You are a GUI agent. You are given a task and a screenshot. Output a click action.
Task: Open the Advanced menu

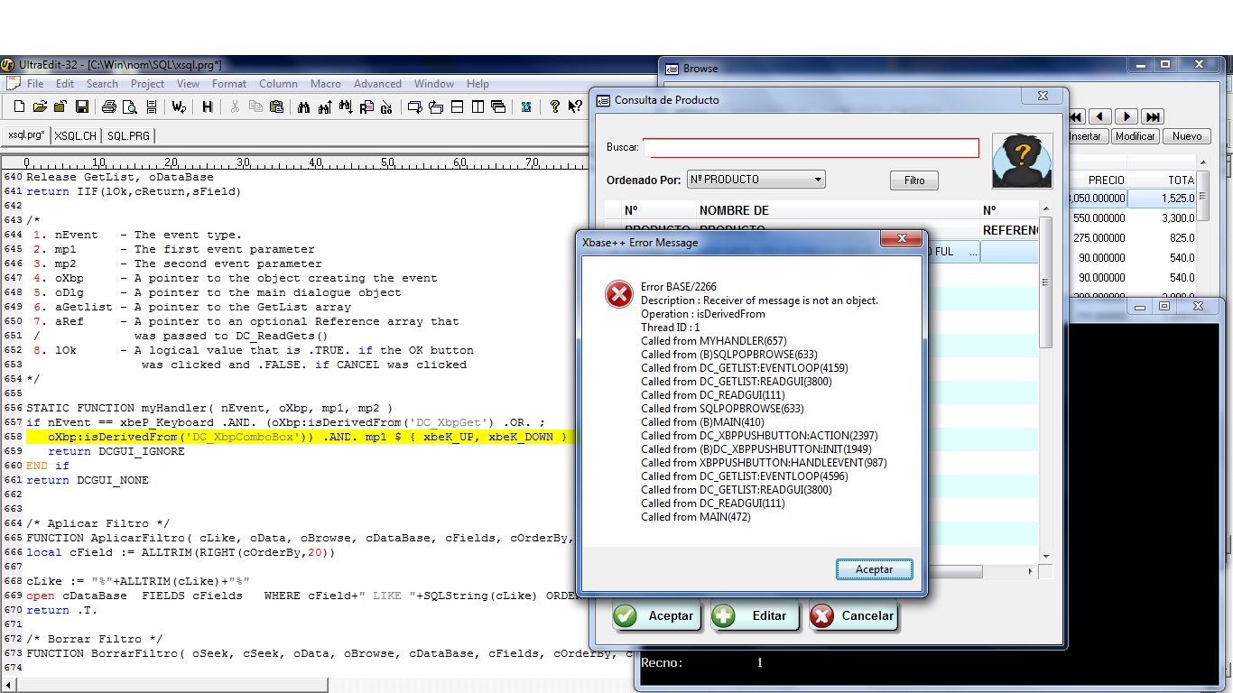click(x=377, y=84)
